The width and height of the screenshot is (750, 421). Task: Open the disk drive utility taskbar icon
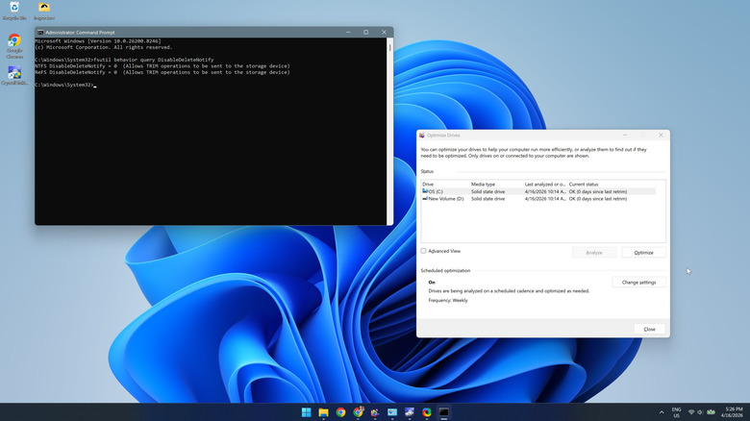pyautogui.click(x=410, y=412)
